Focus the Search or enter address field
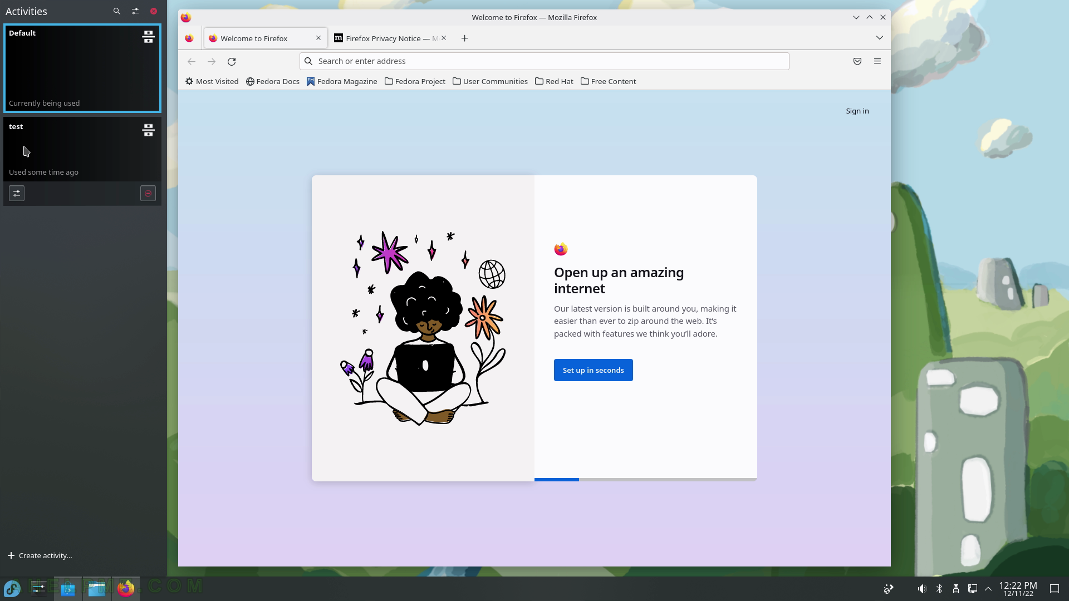 [545, 61]
